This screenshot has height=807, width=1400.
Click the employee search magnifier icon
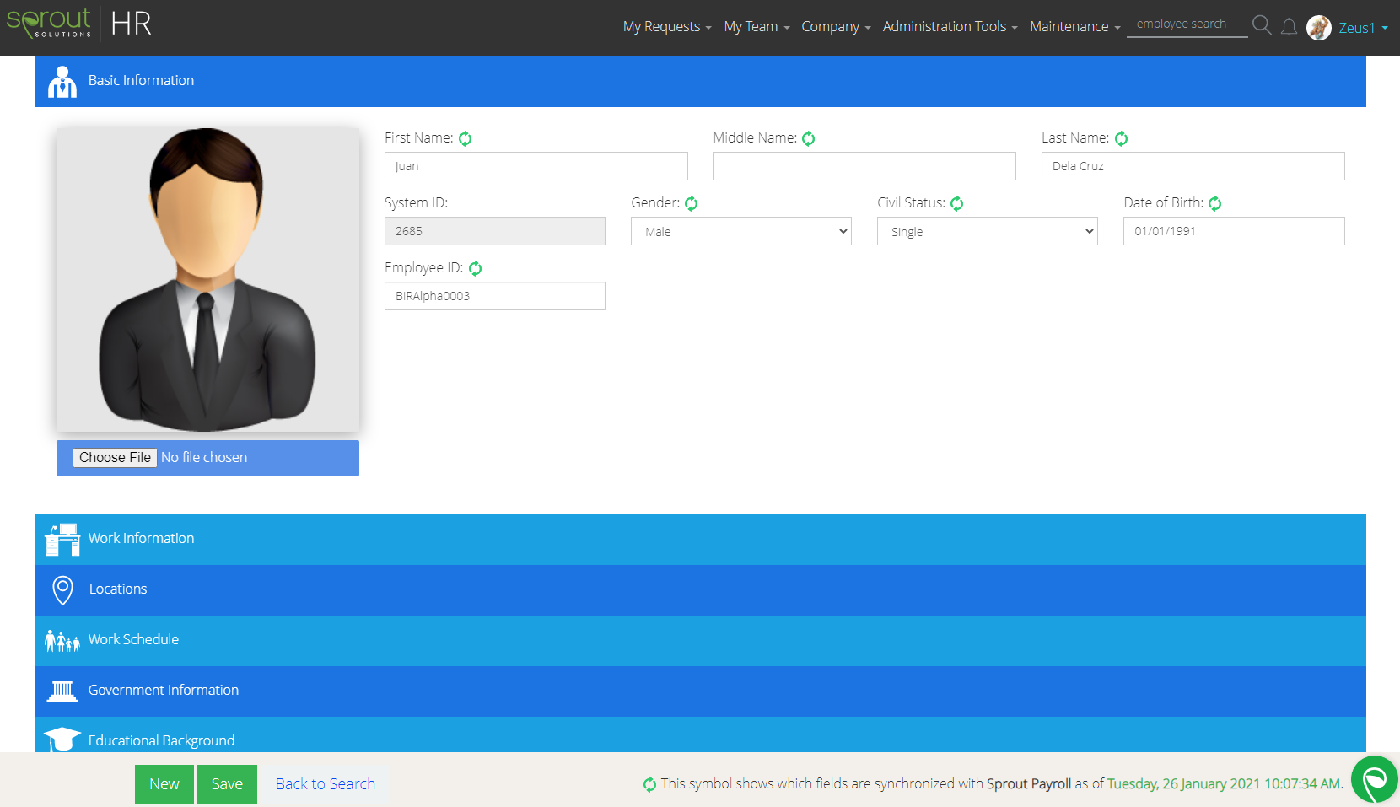(x=1262, y=25)
